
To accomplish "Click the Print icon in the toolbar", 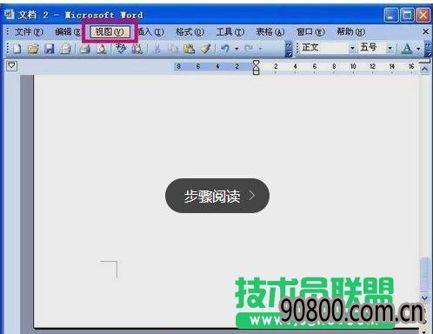I will [85, 49].
